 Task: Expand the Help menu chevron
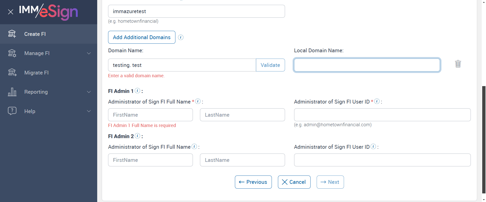[89, 111]
